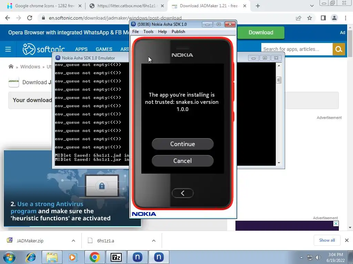Reload the Softonic page
The height and width of the screenshot is (264, 353).
coord(30,18)
